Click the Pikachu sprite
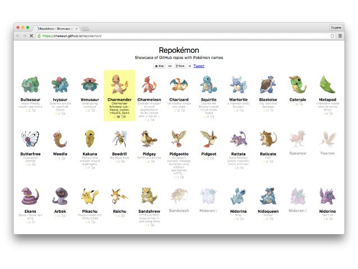This screenshot has height=269, width=358. (90, 196)
